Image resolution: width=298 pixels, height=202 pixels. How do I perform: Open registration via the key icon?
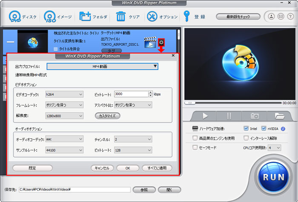(186, 17)
